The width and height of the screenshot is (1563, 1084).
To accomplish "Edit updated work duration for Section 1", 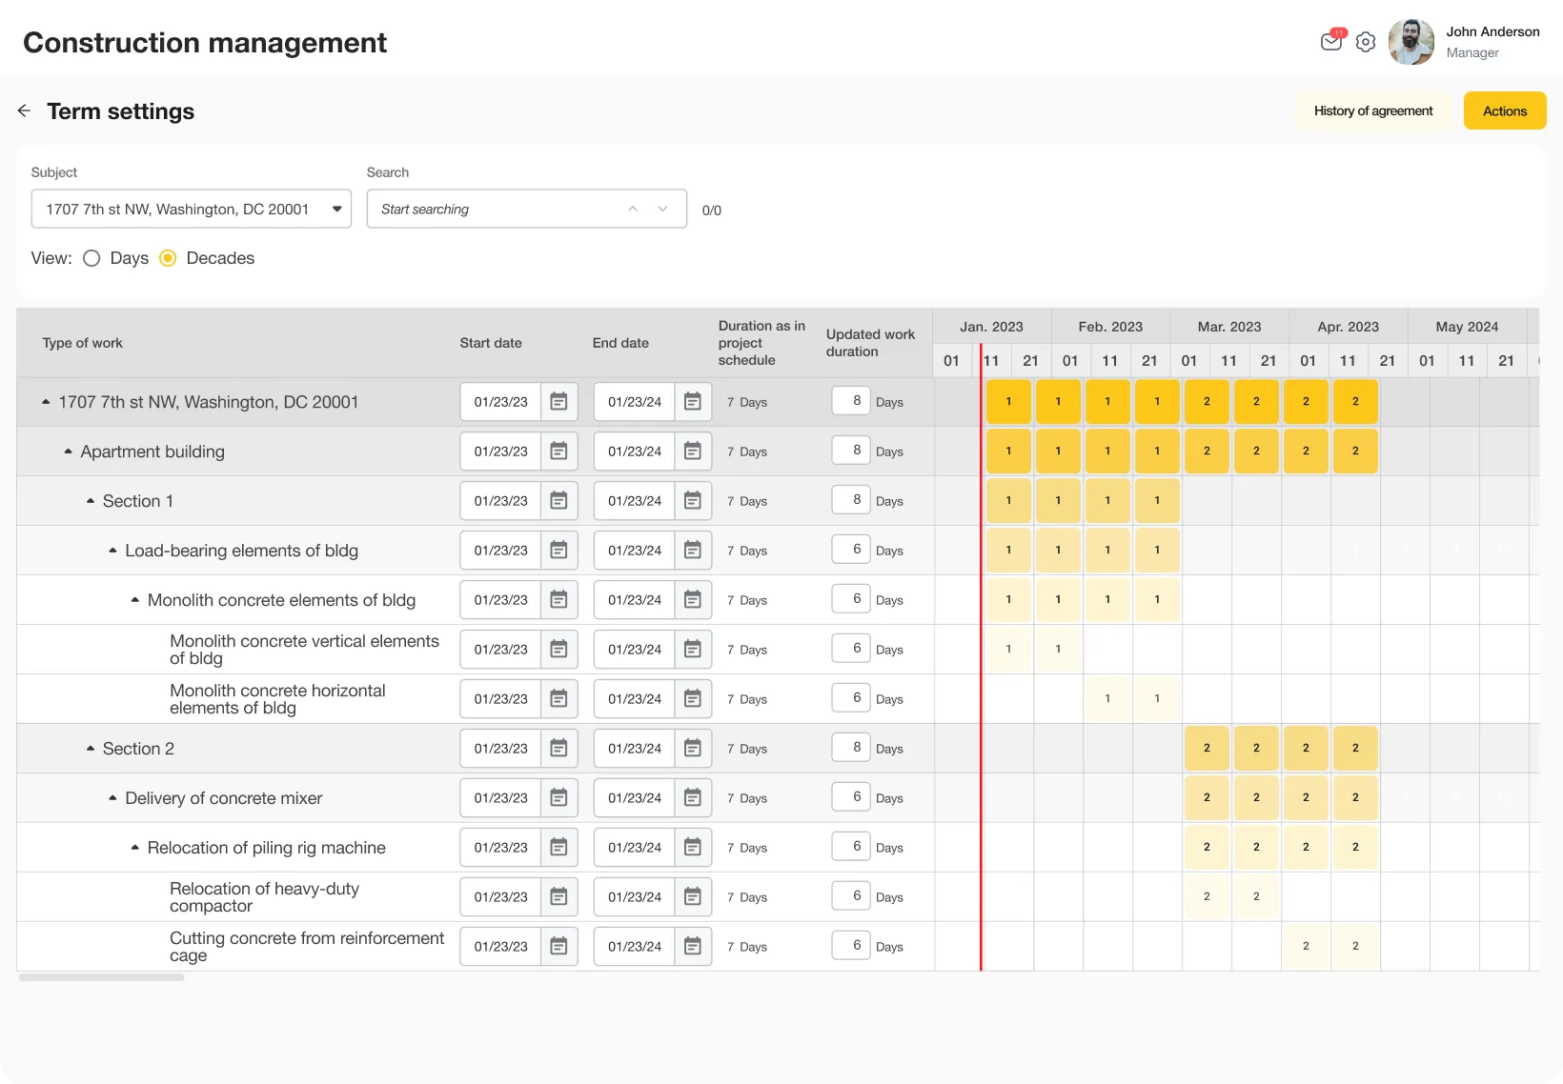I will pyautogui.click(x=851, y=499).
